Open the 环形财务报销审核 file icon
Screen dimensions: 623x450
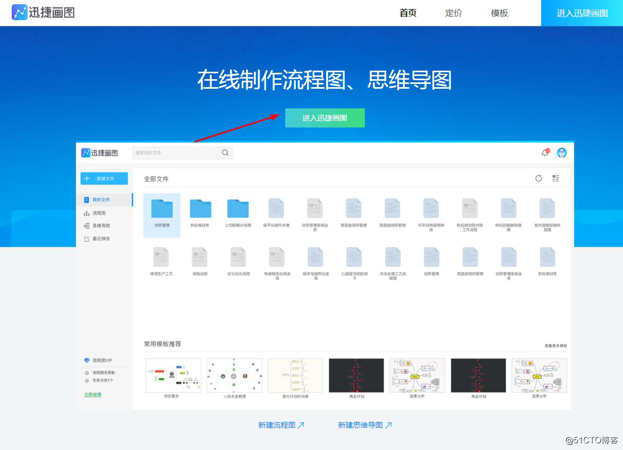[x=431, y=208]
